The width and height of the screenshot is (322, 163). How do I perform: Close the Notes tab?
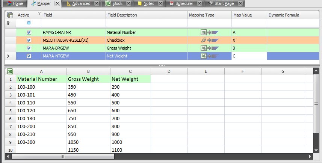pos(160,3)
